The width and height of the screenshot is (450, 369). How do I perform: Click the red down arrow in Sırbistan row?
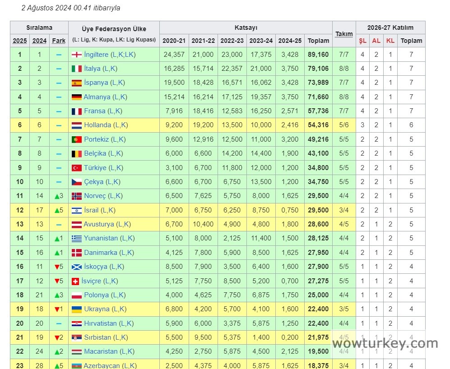pos(56,337)
